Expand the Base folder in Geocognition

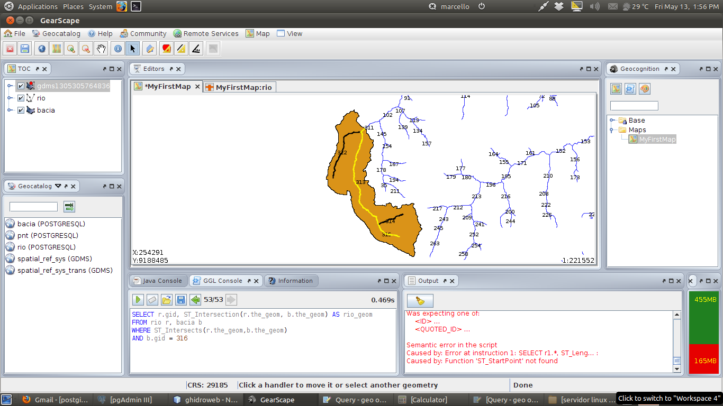612,121
